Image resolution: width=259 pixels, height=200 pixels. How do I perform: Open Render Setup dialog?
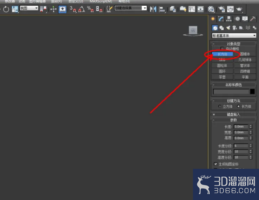pyautogui.click(x=222, y=9)
